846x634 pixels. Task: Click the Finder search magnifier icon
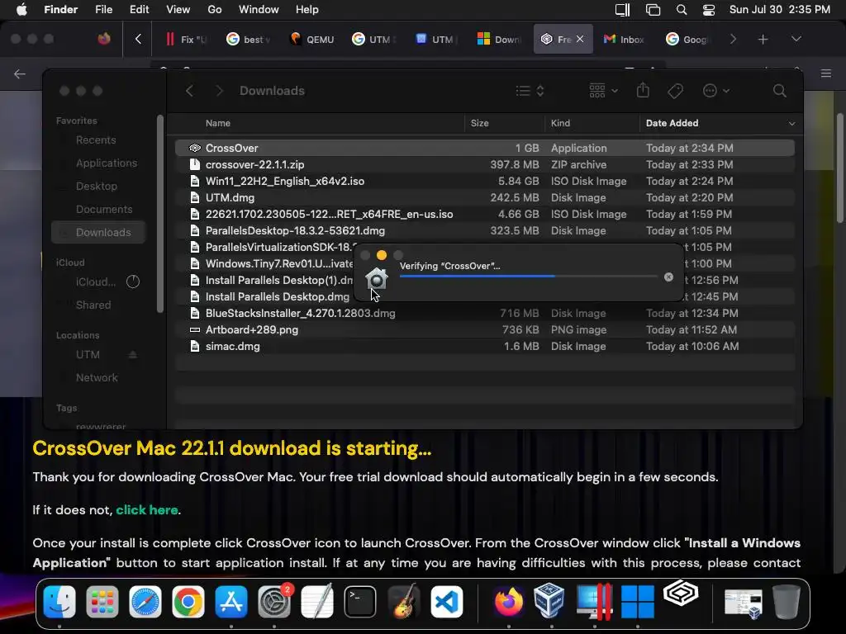coord(779,91)
